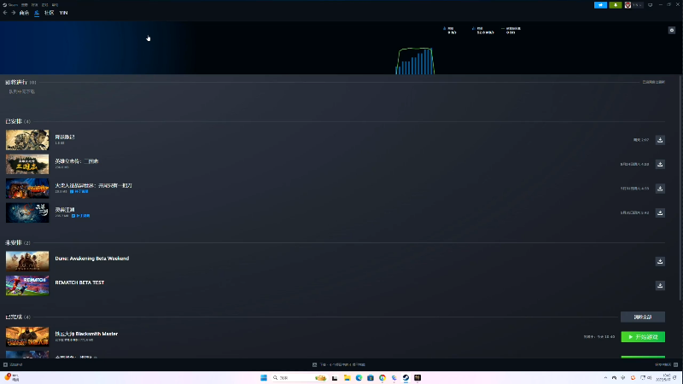This screenshot has height=384, width=683.
Task: Click the Big Picture mode monitor icon
Action: 651,5
